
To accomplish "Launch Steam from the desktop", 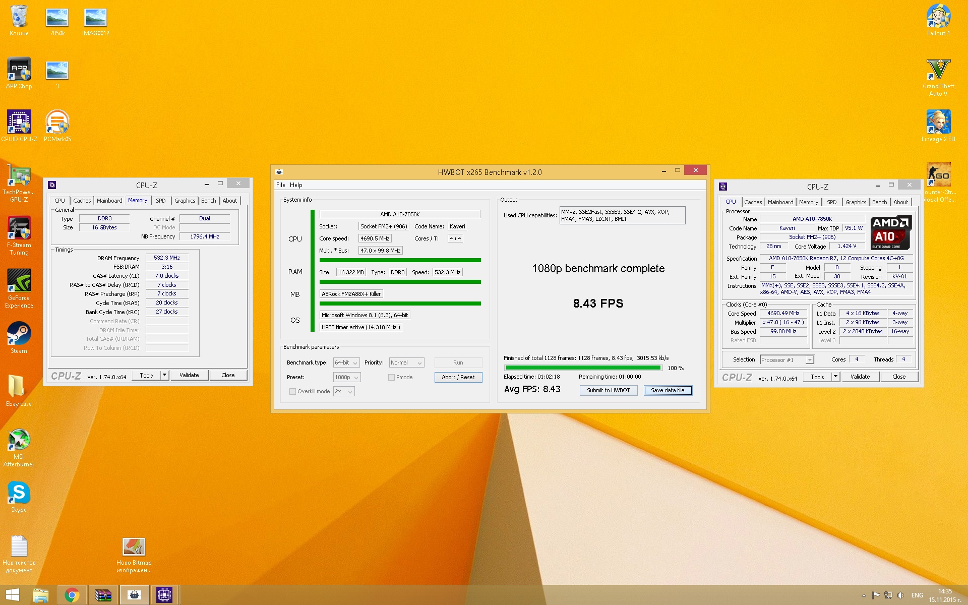I will [x=19, y=337].
